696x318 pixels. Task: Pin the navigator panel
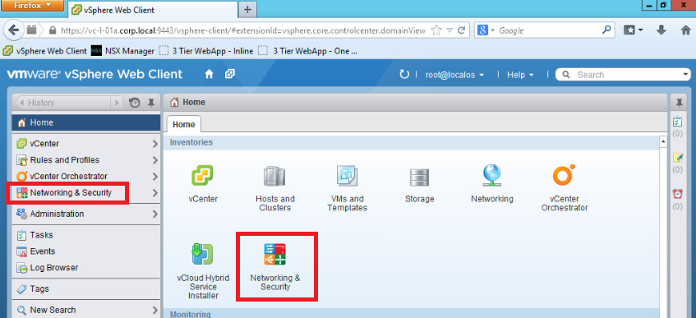(151, 103)
